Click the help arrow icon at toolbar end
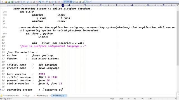Viewport: 179px width, 100px height. coord(89,2)
